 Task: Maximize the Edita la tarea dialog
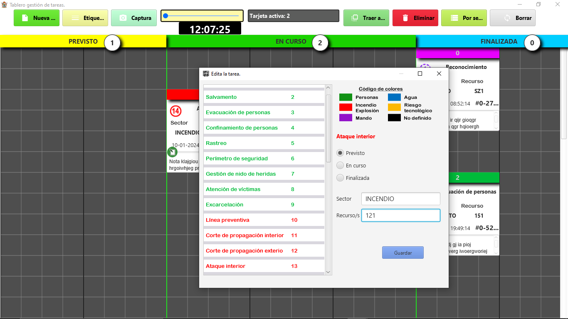click(x=420, y=74)
